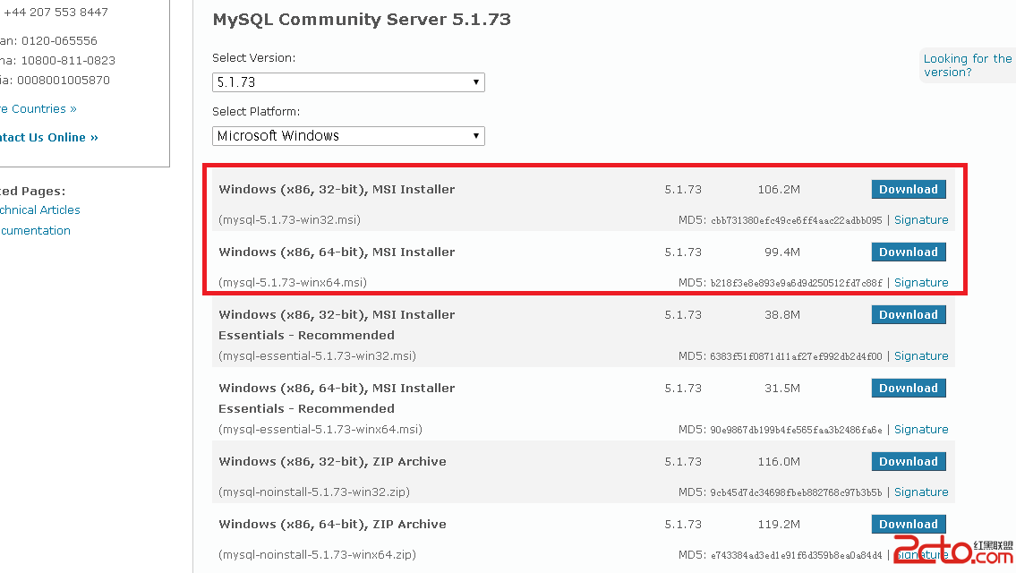Open the Contact Us Online » link
The image size is (1016, 573).
tap(48, 137)
